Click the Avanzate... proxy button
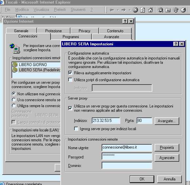190x185 pixels. 167,121
